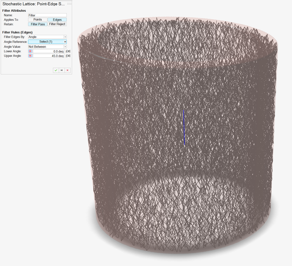Click the Upper Angle red unit icon

click(x=30, y=56)
